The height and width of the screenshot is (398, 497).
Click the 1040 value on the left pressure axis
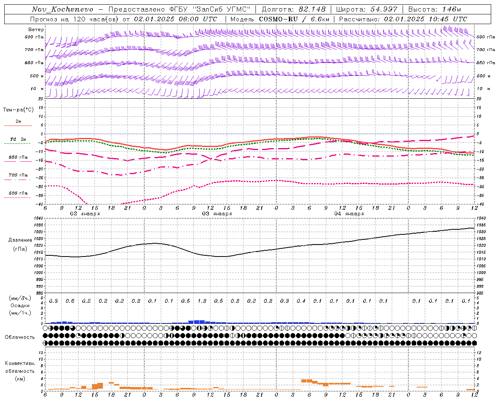(39, 218)
